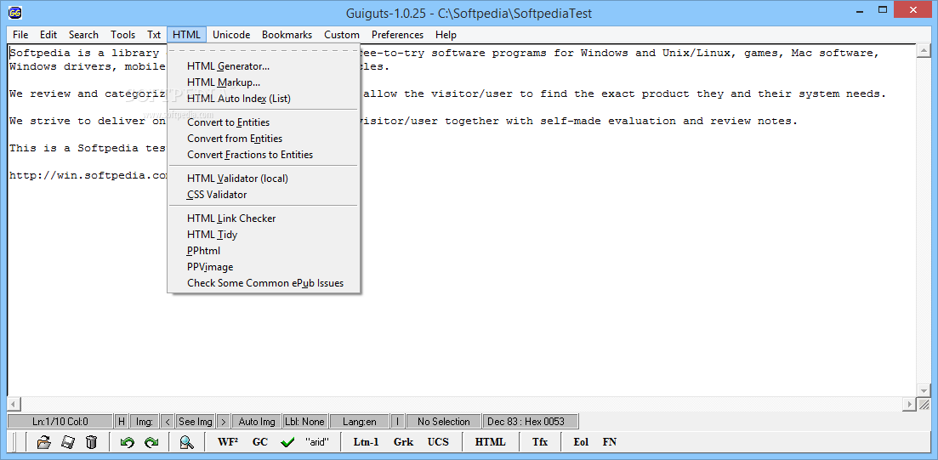Open the Search menu
The height and width of the screenshot is (460, 938).
click(x=83, y=35)
